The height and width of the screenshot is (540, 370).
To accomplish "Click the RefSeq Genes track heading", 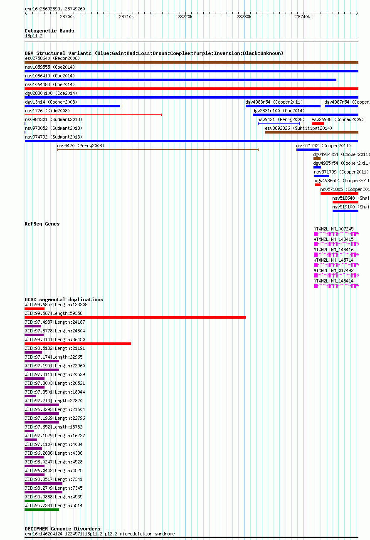I will 42,224.
